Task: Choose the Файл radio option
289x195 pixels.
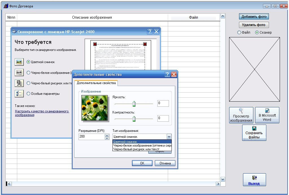Action: pyautogui.click(x=239, y=32)
